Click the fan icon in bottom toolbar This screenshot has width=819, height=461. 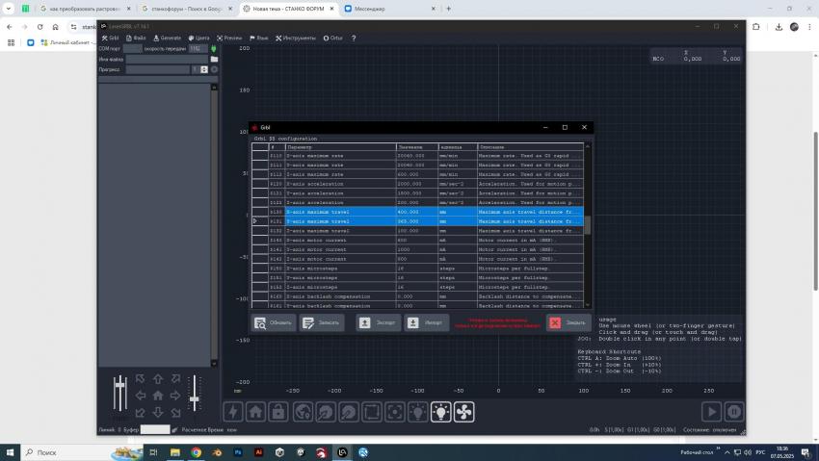tap(463, 412)
